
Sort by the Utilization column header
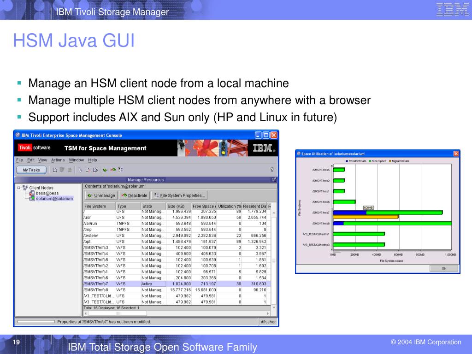[x=229, y=206]
